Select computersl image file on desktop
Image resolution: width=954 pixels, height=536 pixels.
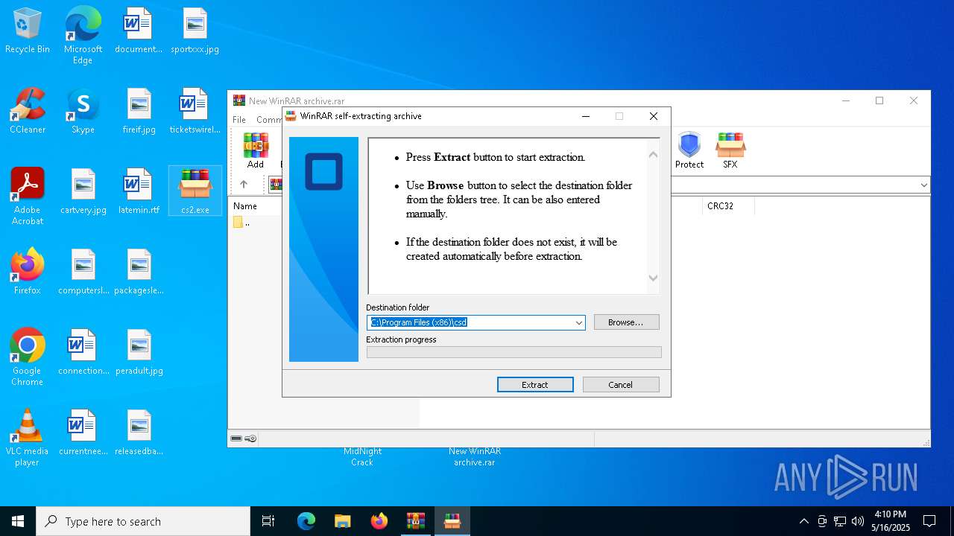point(83,272)
